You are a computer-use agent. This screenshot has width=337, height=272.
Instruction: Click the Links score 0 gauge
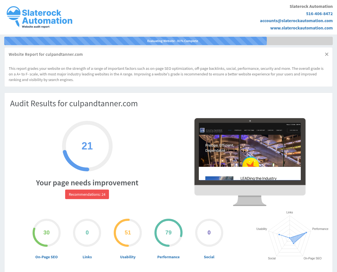[87, 233]
